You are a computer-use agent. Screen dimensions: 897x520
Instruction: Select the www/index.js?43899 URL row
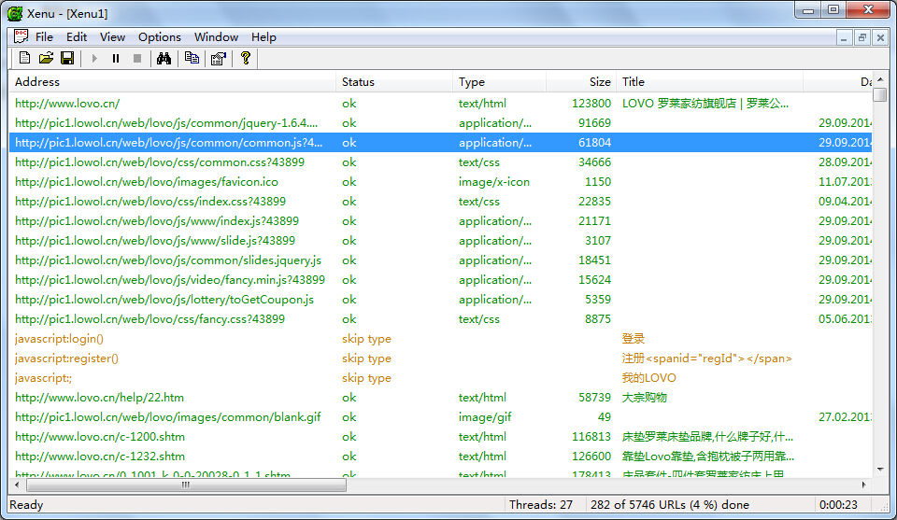440,221
